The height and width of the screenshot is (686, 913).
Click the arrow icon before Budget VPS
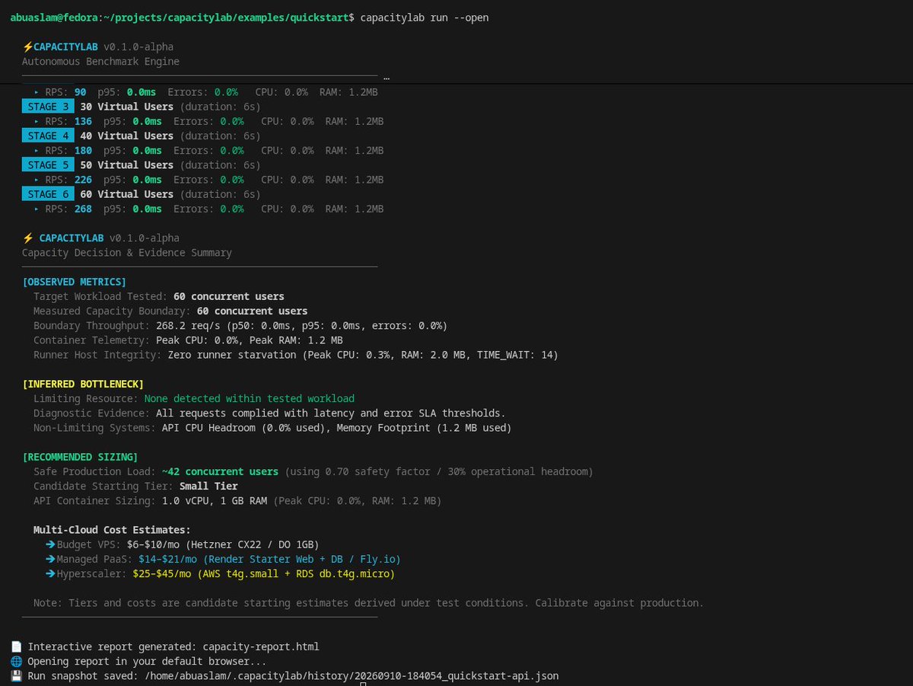51,544
